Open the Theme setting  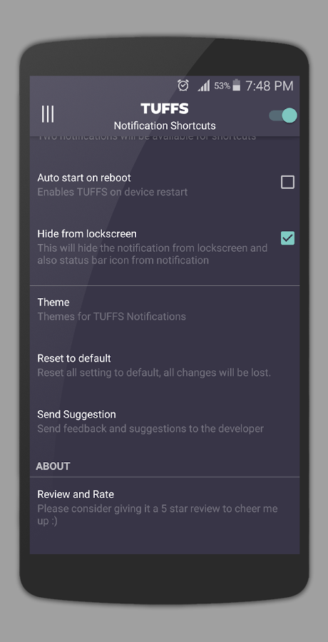[x=165, y=309]
